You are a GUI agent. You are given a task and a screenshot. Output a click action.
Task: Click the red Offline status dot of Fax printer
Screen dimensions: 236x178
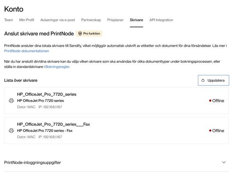click(210, 131)
